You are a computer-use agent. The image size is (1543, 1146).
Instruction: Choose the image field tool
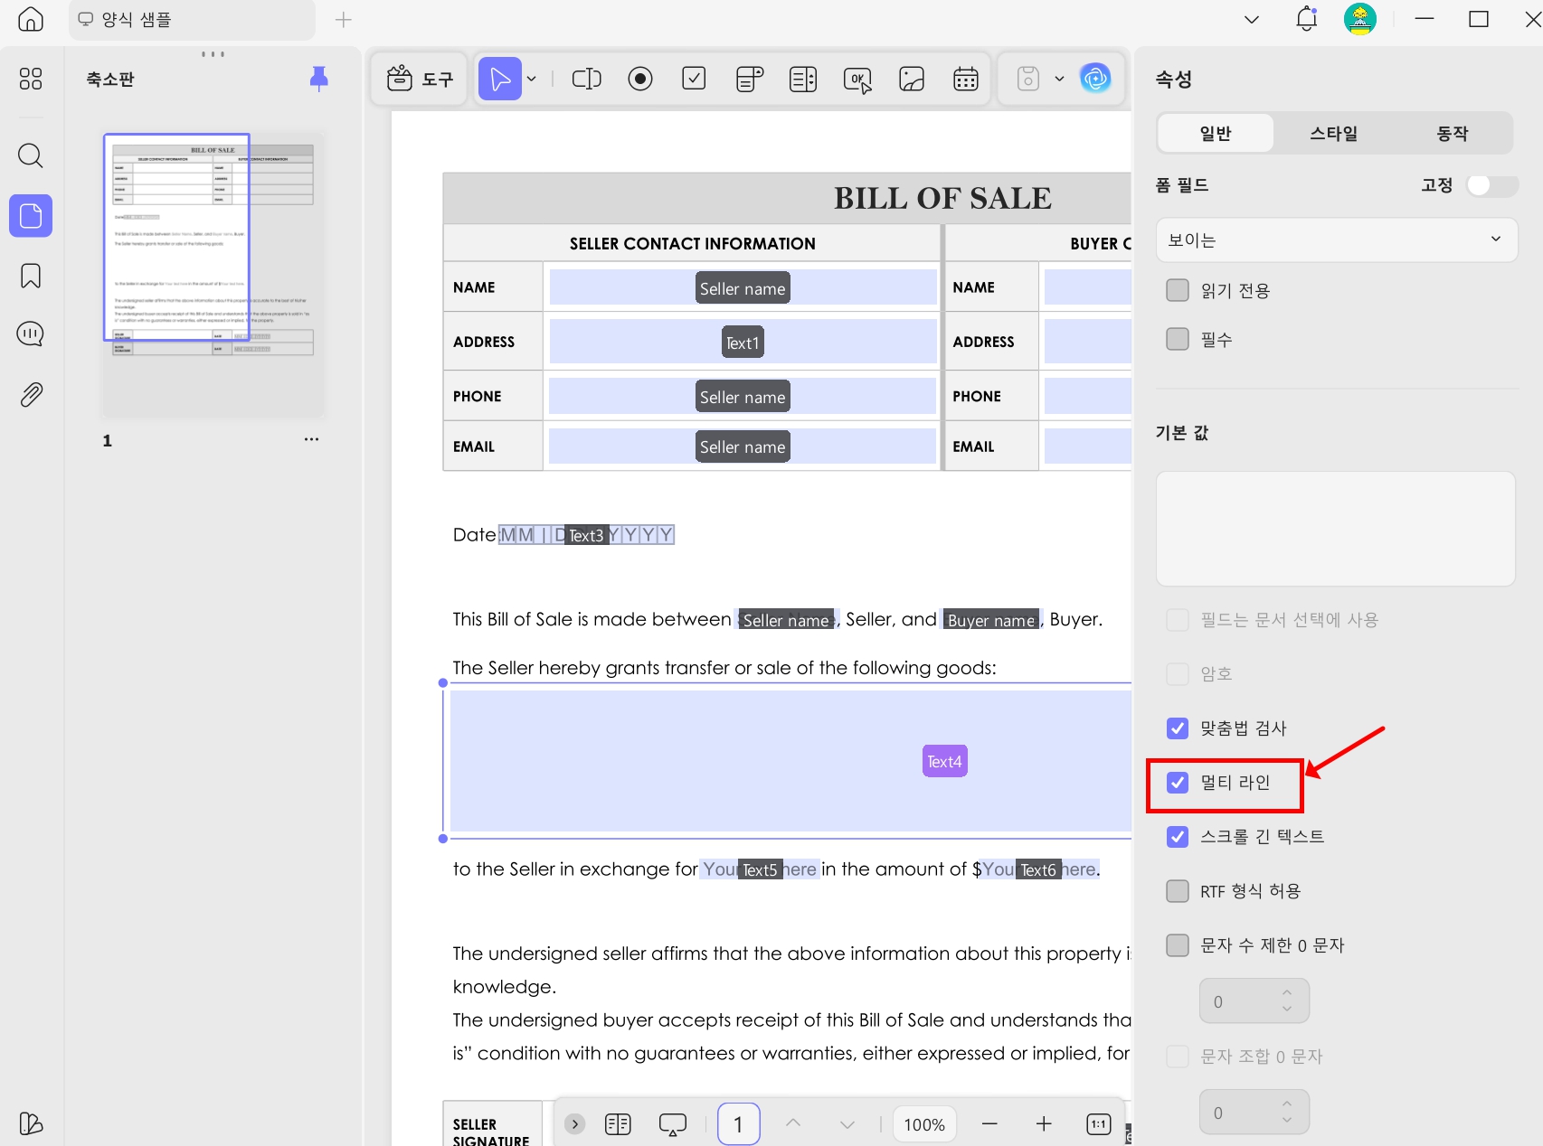coord(912,79)
